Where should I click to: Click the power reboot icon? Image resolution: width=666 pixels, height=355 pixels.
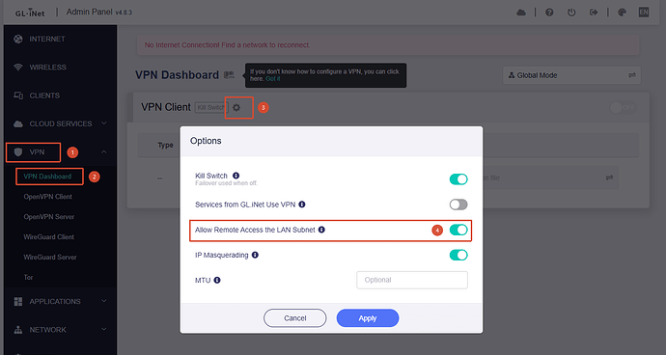click(x=571, y=13)
